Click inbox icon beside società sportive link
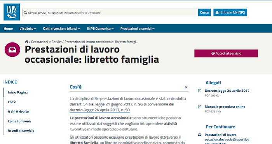Image resolution: width=272 pixels, height=144 pixels. [x=200, y=135]
